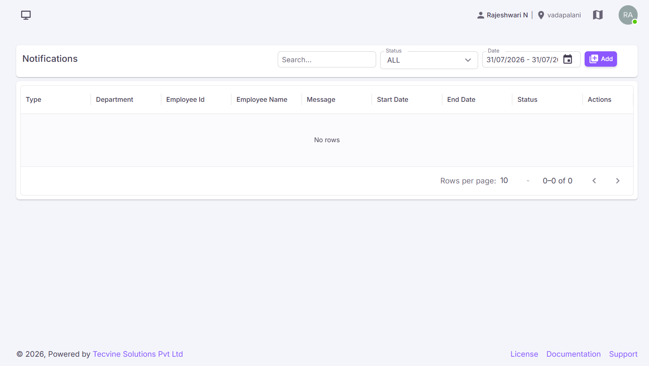Click the person icon beside Rajeshwari N

point(481,15)
